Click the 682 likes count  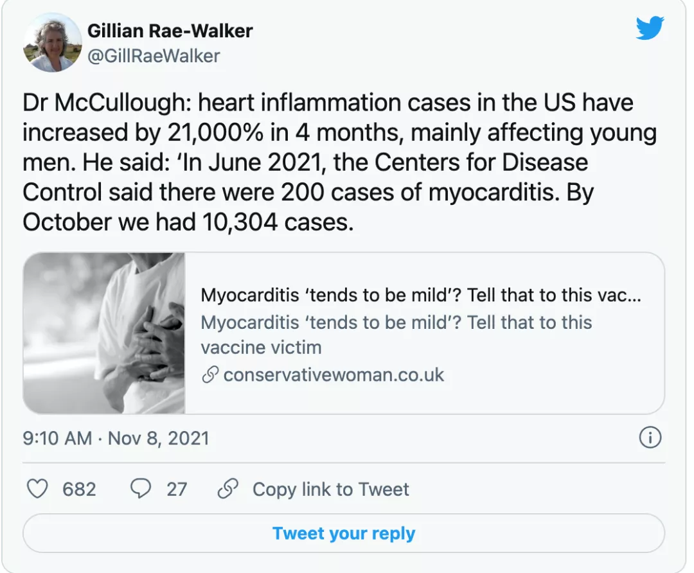(x=79, y=489)
